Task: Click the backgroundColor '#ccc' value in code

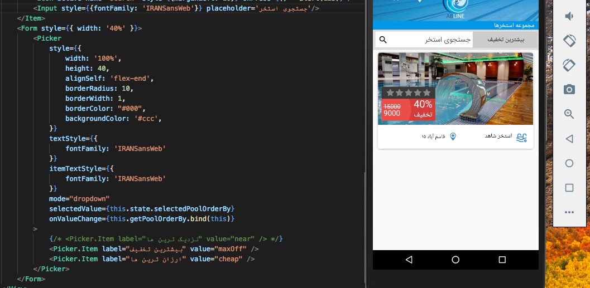Action: [x=147, y=119]
